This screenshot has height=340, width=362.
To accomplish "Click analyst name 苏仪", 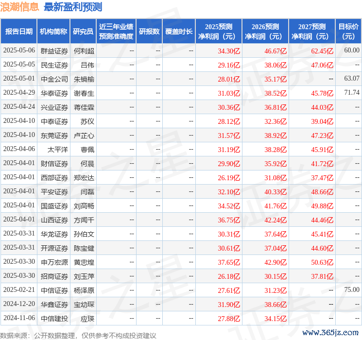I will [x=87, y=121].
